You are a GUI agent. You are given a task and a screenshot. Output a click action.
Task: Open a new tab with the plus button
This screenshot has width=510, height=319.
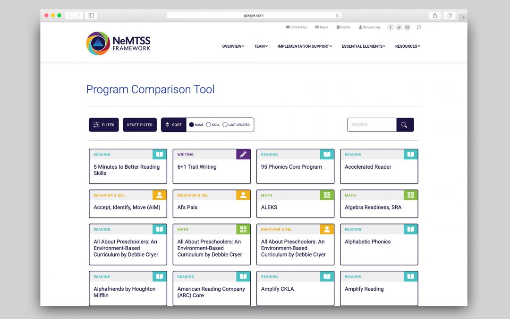(464, 17)
